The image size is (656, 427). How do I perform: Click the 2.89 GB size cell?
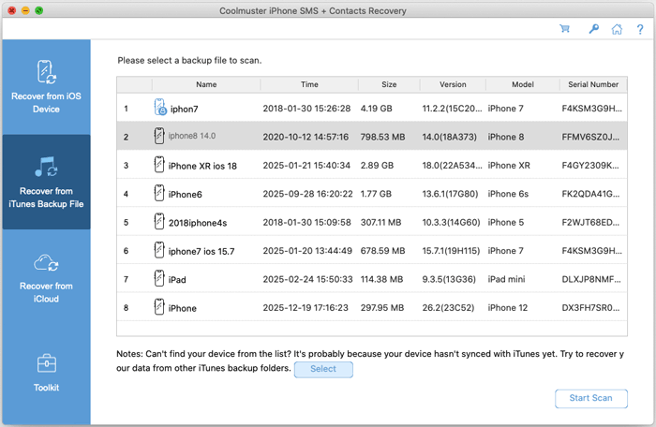[x=377, y=166]
